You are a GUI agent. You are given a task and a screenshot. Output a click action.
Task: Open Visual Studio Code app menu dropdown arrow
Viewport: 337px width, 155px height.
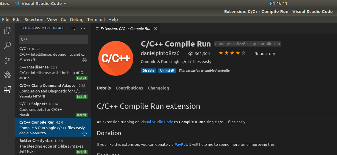[65, 4]
